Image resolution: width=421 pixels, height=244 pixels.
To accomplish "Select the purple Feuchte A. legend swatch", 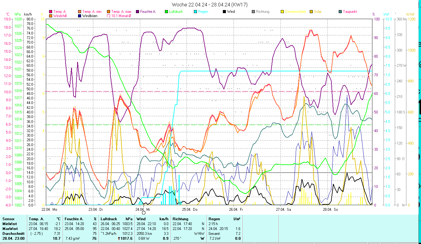I will 137,12.
